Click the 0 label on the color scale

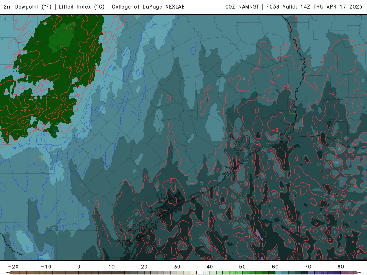(78, 267)
